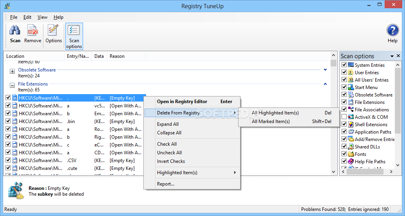Open the Delete From Registry submenu
Screen dimensions: 405x216
pos(192,113)
